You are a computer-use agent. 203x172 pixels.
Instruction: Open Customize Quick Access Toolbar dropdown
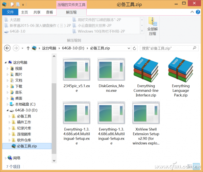point(23,5)
